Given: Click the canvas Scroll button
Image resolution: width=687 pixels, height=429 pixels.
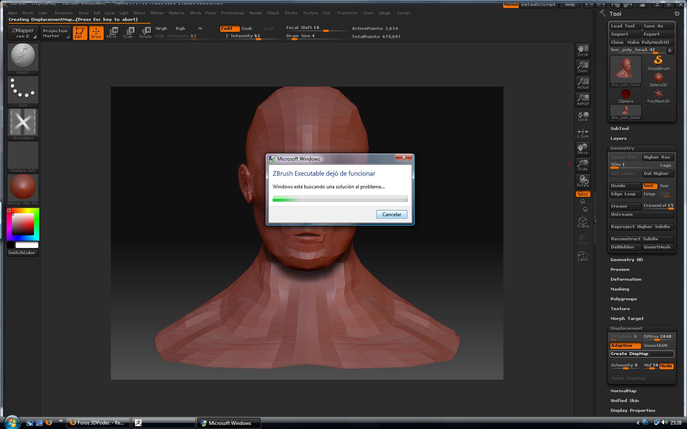Looking at the screenshot, I should pos(583,51).
